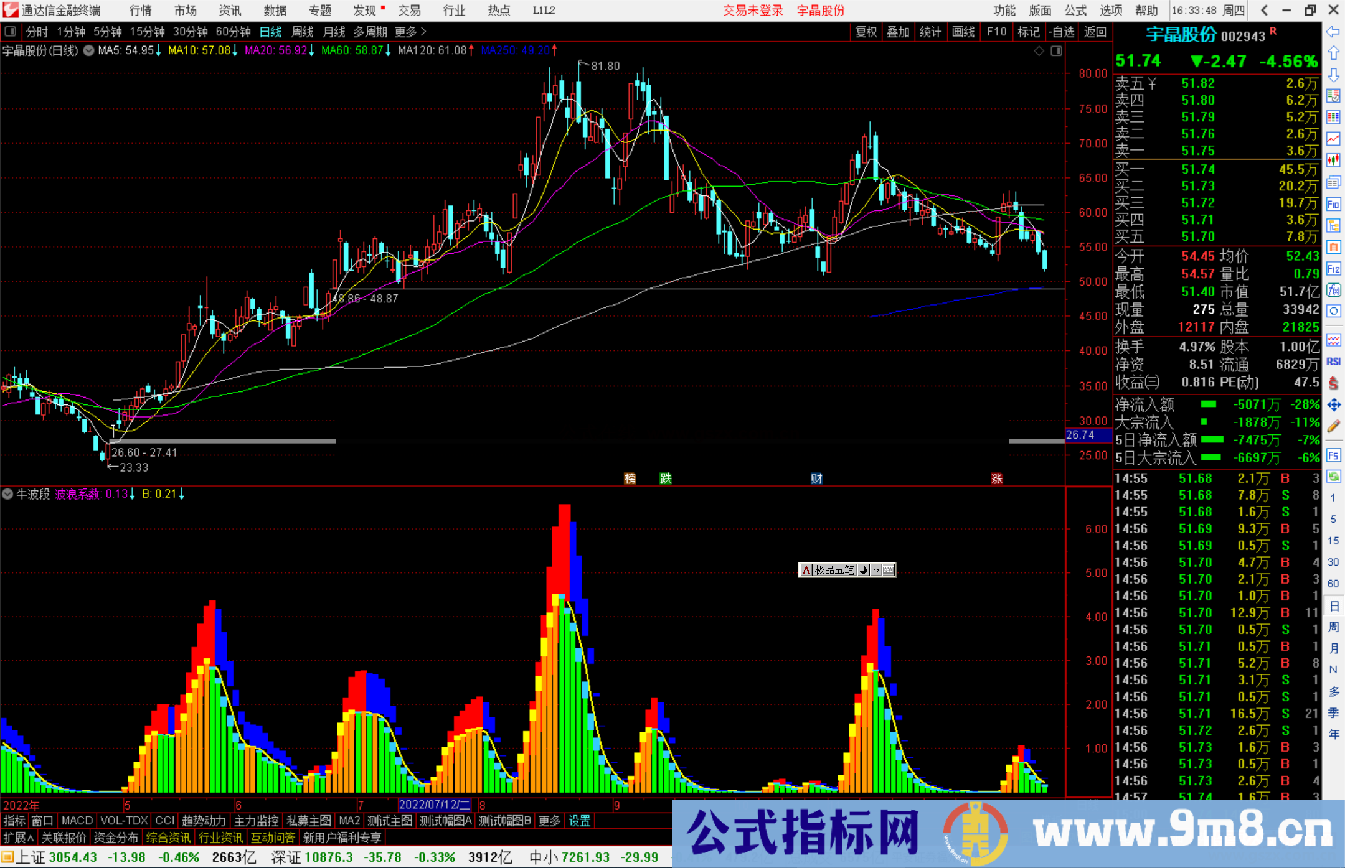Click the 极品五笔 input method keyboard icon
This screenshot has height=868, width=1345.
click(888, 570)
